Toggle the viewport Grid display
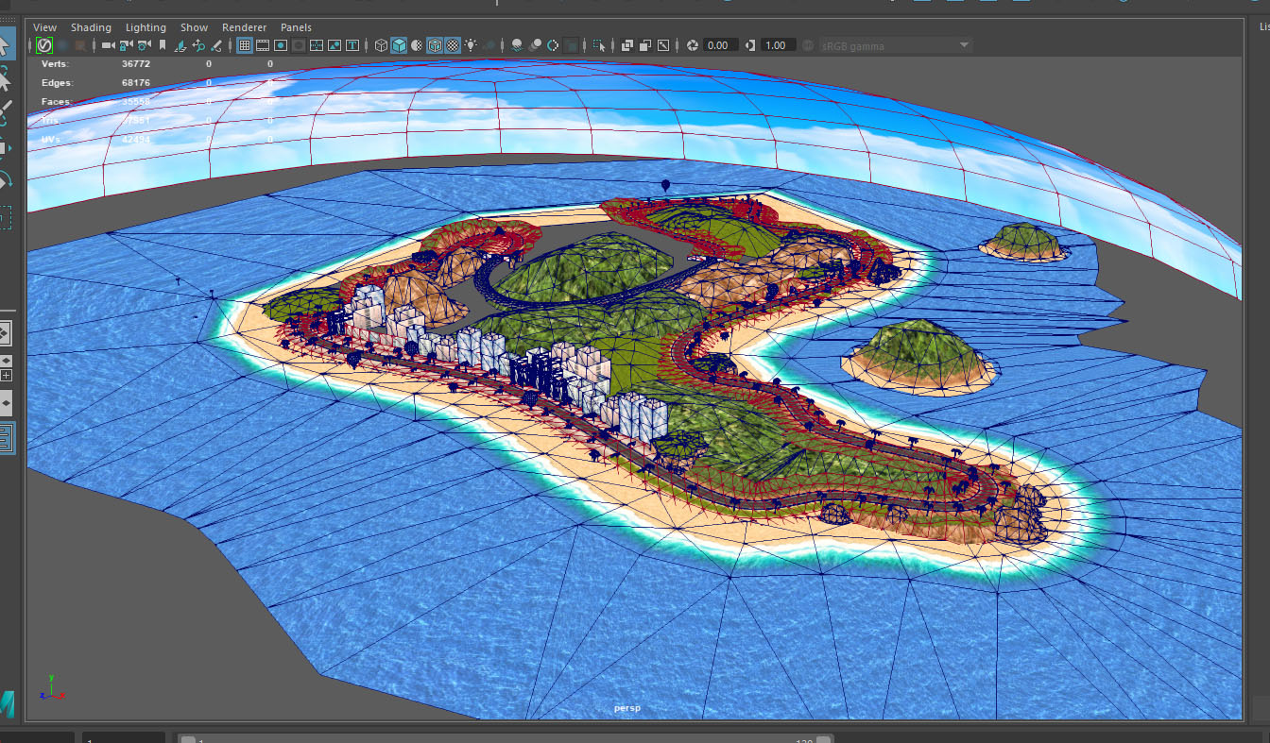 tap(245, 45)
